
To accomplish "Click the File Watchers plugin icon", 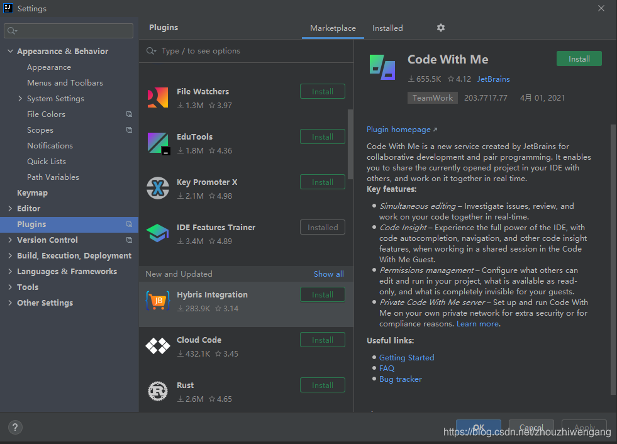I will pyautogui.click(x=158, y=97).
